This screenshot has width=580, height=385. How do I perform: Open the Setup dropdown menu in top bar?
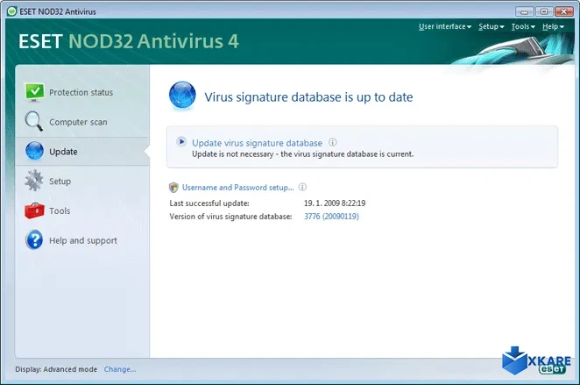(x=492, y=26)
